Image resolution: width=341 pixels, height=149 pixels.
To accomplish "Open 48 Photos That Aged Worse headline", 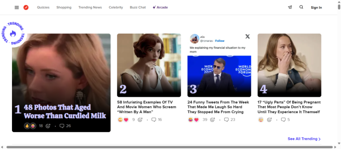I will (x=65, y=112).
